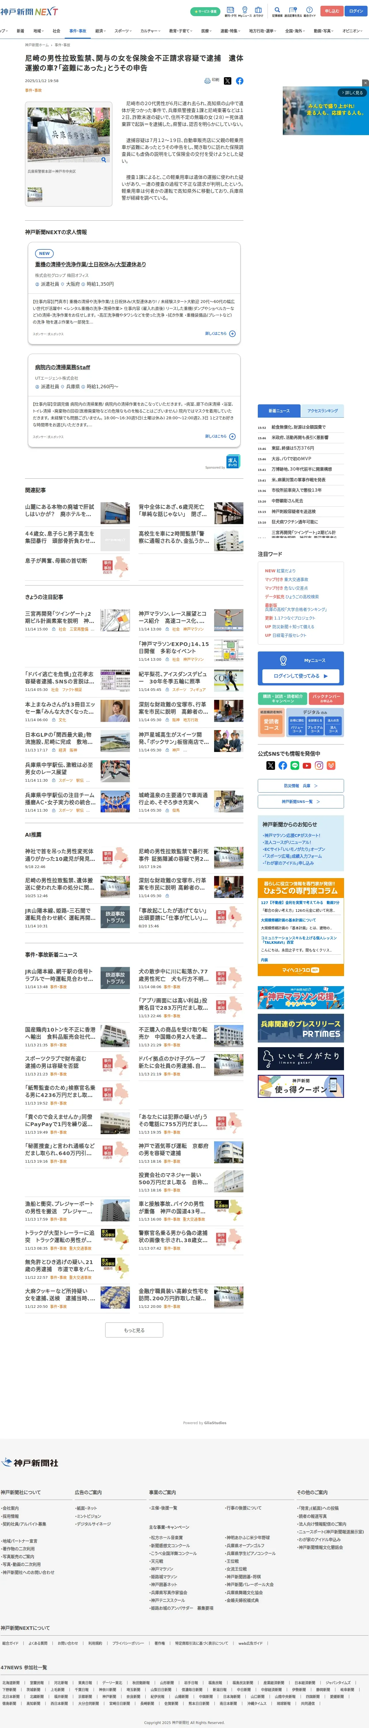Expand the 全国・海外 navigation dropdown

(295, 31)
